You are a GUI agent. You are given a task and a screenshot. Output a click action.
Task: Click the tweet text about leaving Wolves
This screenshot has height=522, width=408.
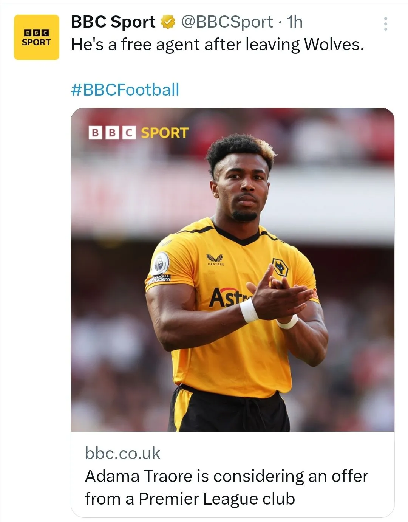coord(217,45)
